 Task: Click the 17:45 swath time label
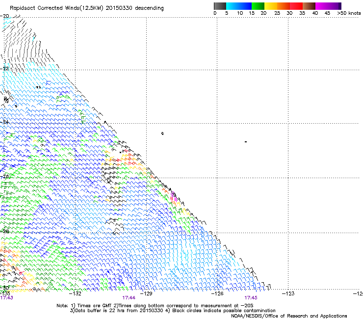tap(251, 298)
